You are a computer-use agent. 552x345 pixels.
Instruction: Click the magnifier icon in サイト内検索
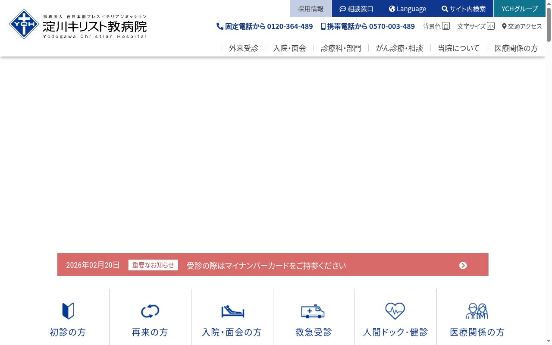point(445,9)
